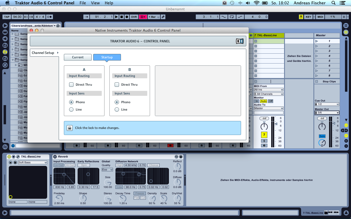Click the yellow track 7 activator button
Viewport: 351px width, 219px height.
[x=264, y=135]
